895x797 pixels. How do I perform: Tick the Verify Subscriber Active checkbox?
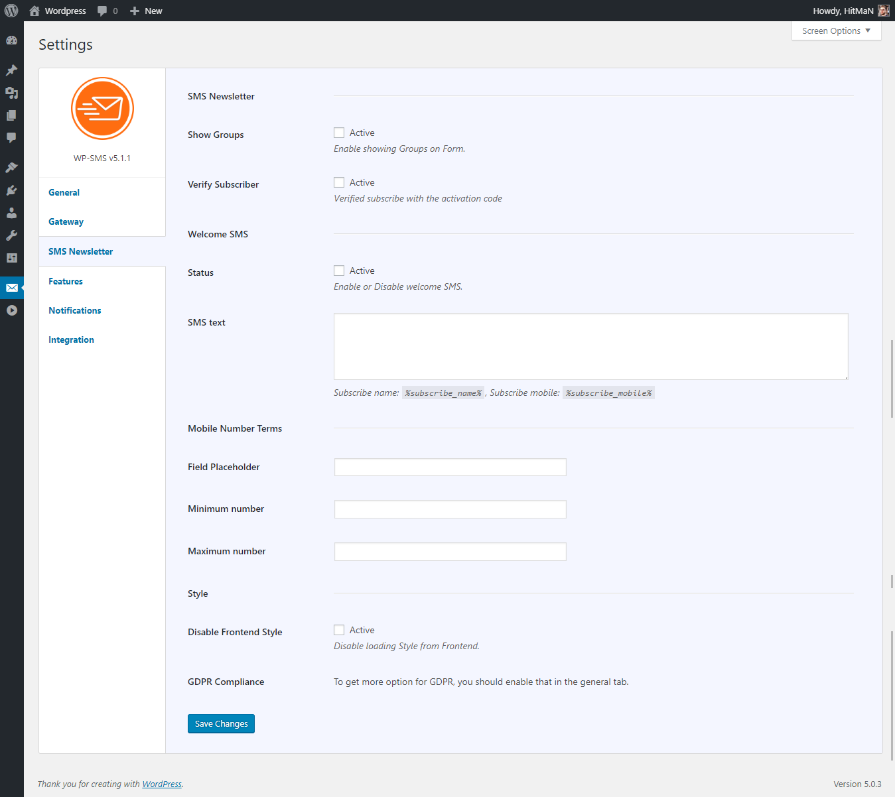pyautogui.click(x=339, y=182)
